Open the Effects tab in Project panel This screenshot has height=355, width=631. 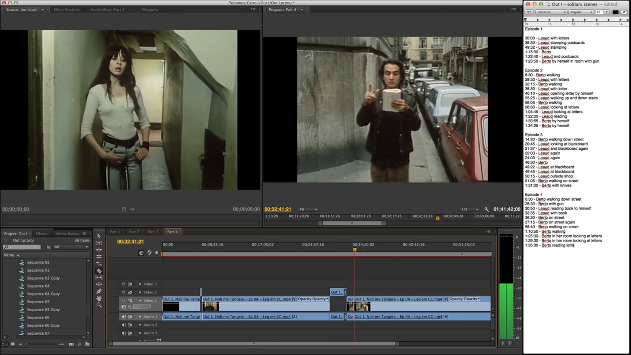coord(42,234)
